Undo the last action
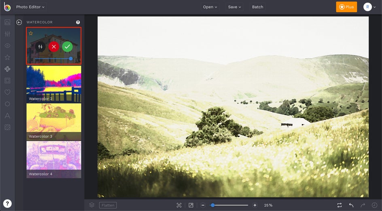 (351, 205)
